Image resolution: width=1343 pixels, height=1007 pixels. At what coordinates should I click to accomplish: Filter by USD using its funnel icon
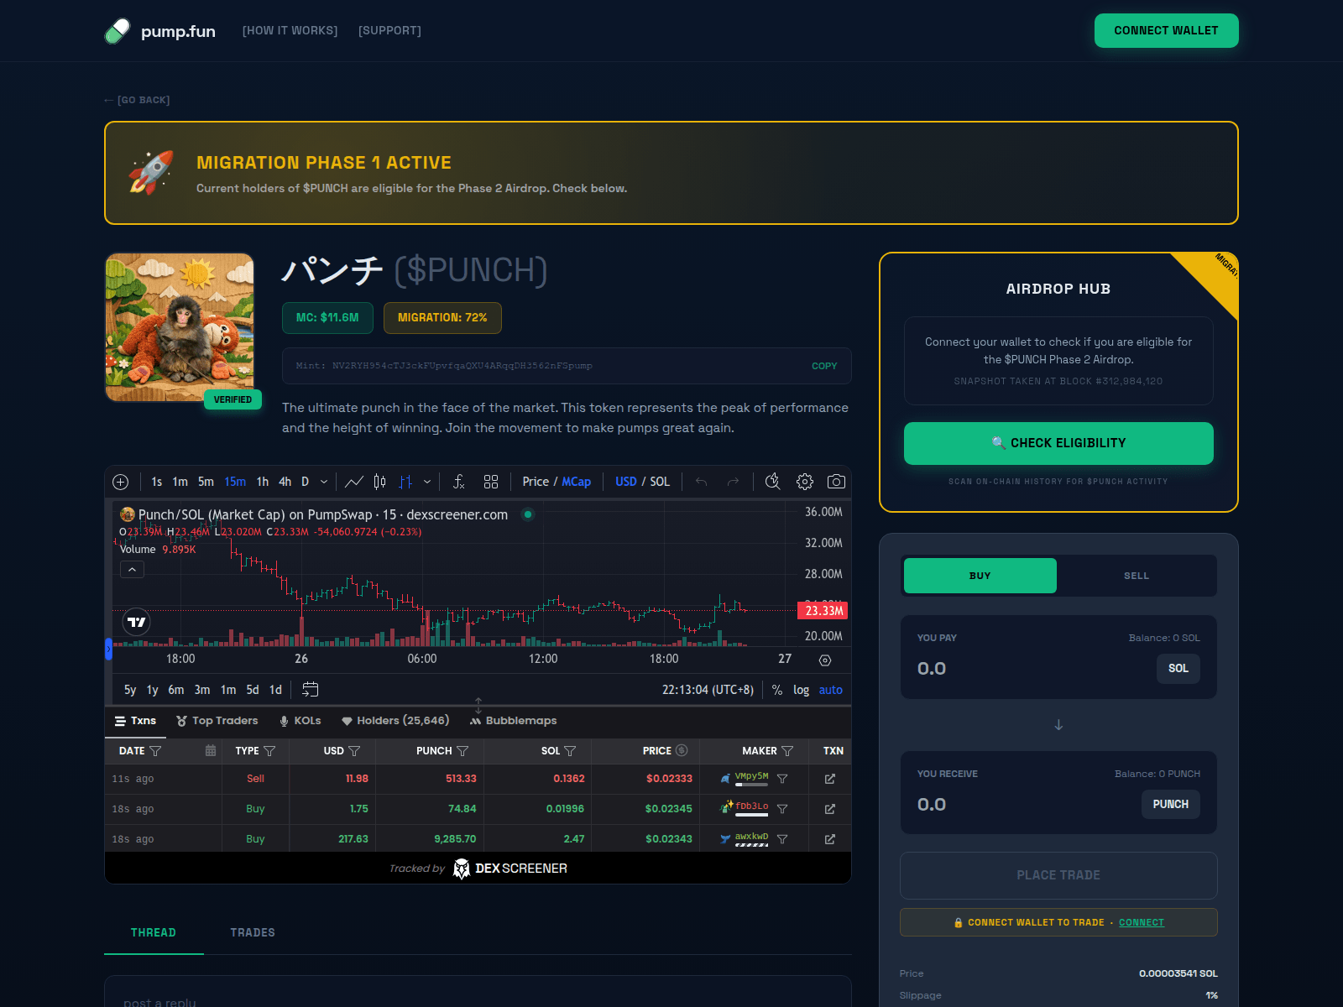pyautogui.click(x=354, y=751)
